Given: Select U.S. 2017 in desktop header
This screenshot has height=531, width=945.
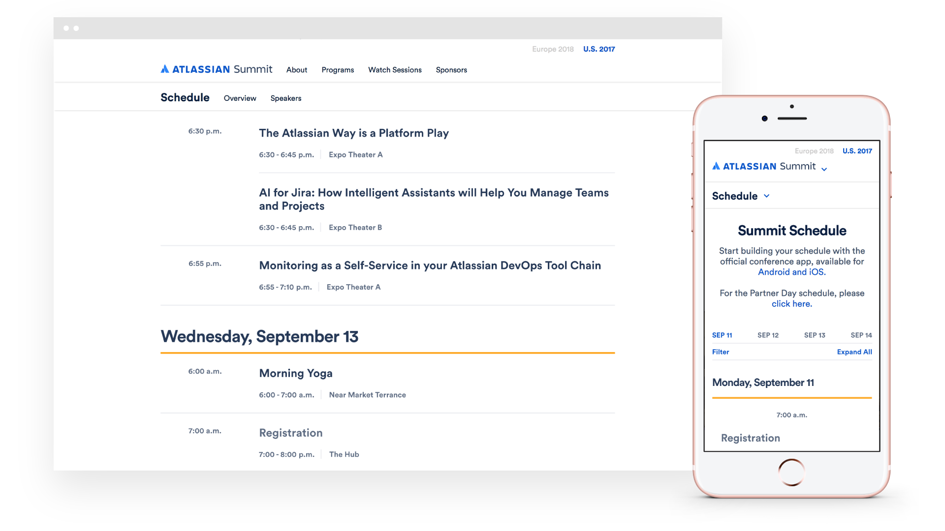Looking at the screenshot, I should click(x=599, y=49).
